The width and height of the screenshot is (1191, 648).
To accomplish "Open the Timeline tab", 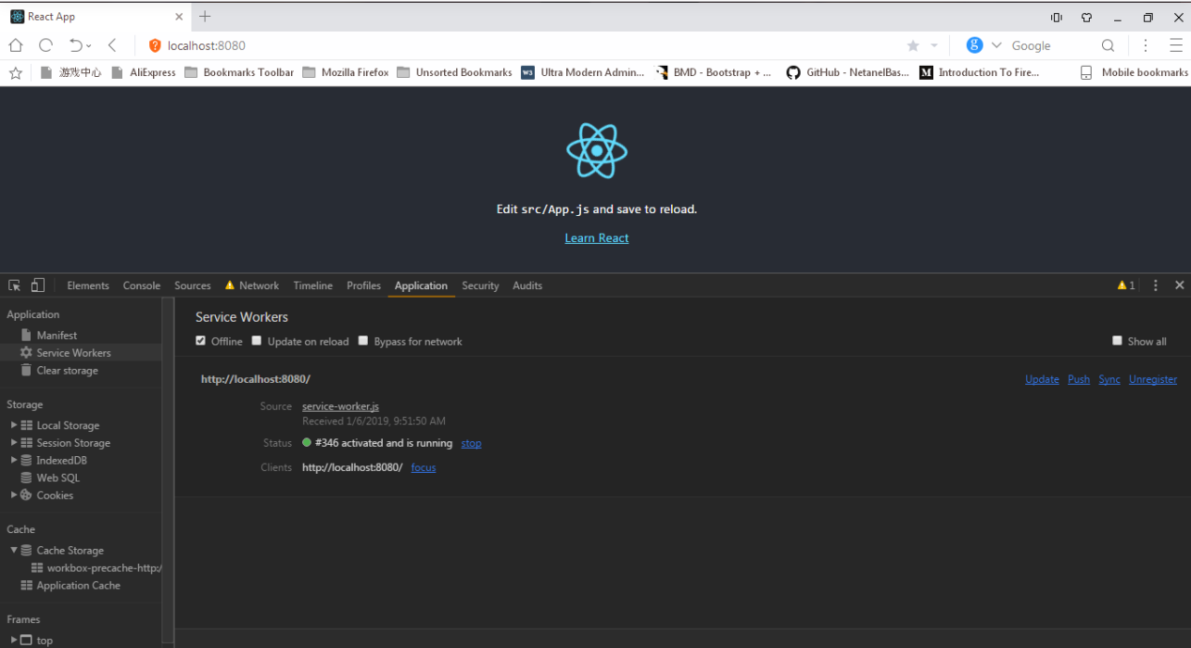I will pos(313,286).
